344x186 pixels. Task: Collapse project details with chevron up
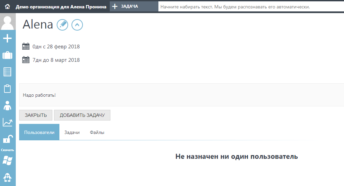(x=77, y=25)
